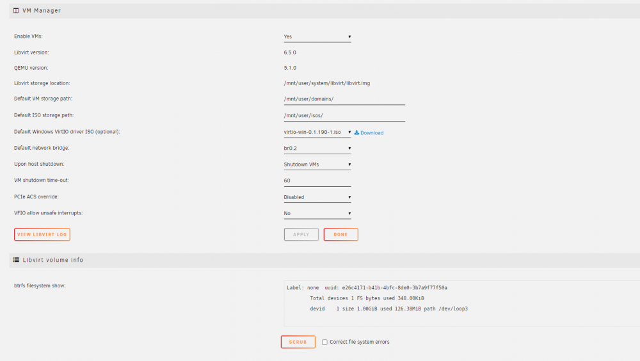Click the Libvirt volume info heading
Screen dimensions: 640x361
point(52,260)
